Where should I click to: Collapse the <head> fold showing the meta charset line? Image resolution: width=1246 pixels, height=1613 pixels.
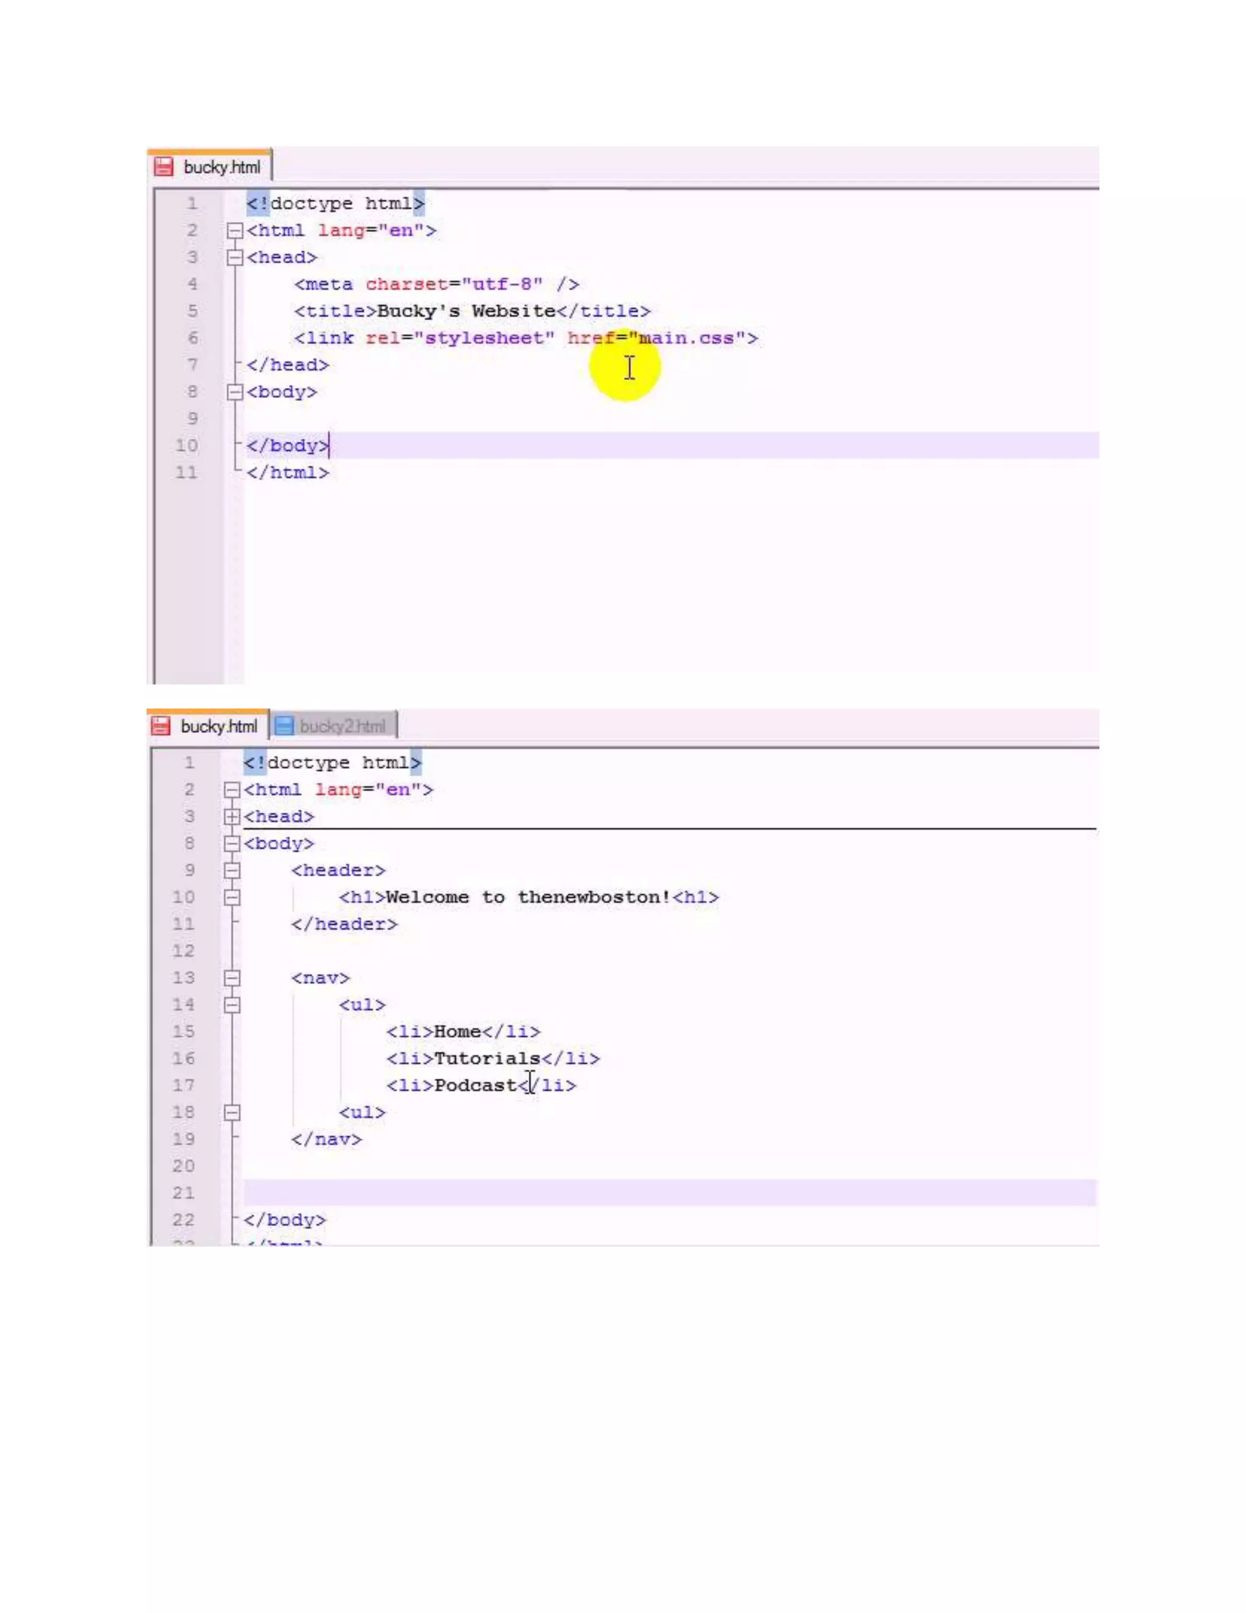pos(235,257)
